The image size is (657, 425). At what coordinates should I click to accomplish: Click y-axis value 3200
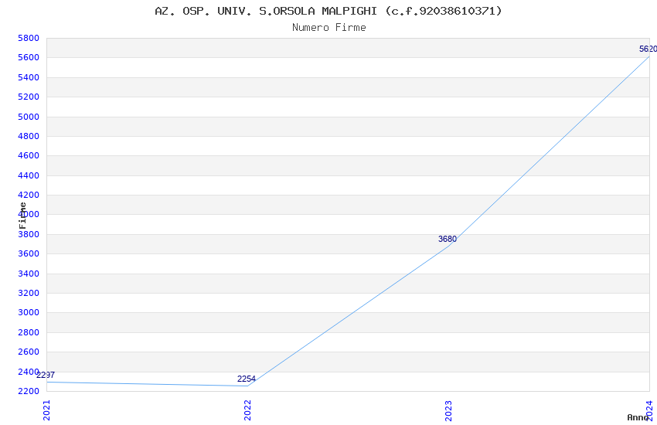[29, 293]
